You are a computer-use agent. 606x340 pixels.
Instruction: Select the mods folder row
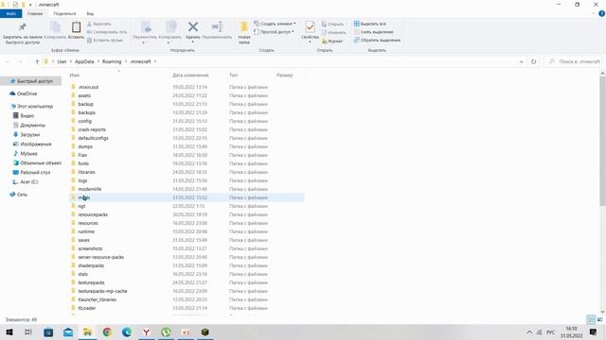pos(187,197)
